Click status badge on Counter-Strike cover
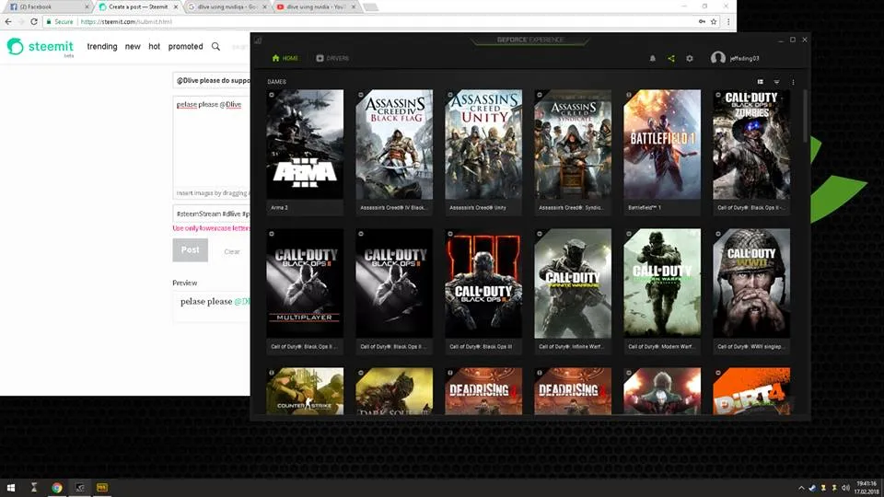Viewport: 884px width, 497px height. [x=272, y=373]
